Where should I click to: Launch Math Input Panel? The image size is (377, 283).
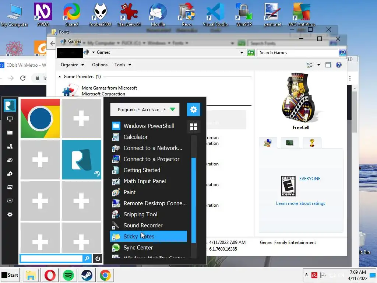[149, 181]
